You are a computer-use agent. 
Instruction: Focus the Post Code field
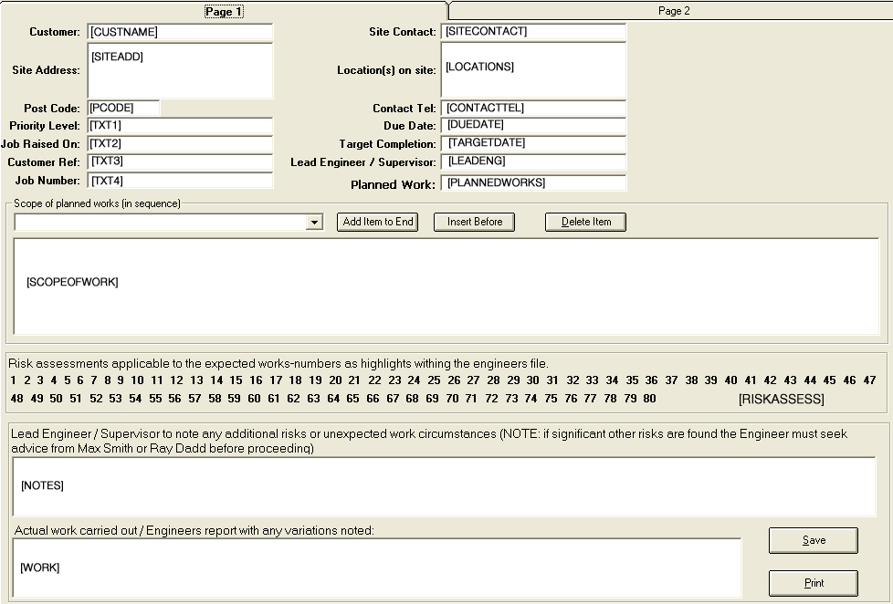(123, 109)
